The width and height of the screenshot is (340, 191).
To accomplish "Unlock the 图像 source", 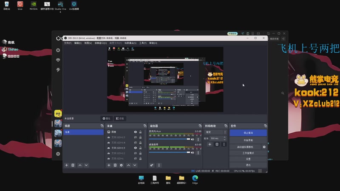I will click(x=140, y=132).
